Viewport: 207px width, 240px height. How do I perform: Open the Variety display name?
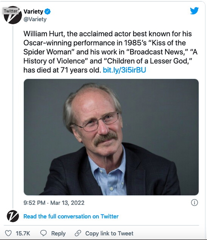33,12
